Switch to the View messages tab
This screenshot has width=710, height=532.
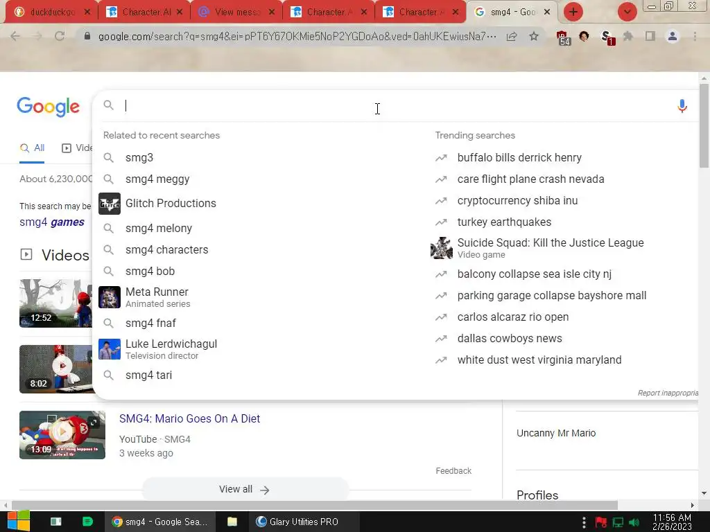click(237, 12)
